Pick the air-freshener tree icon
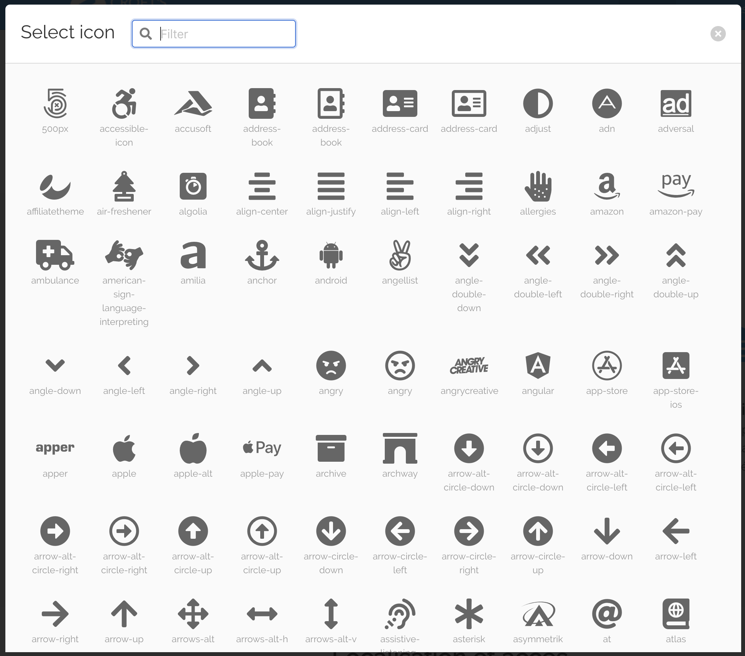The width and height of the screenshot is (745, 656). [124, 187]
